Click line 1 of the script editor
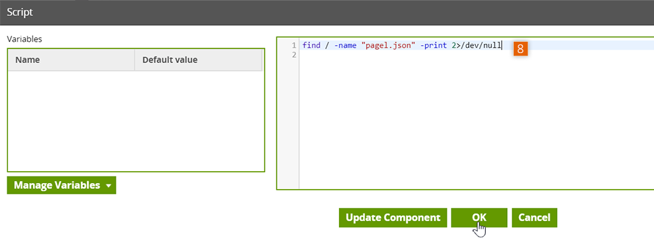654x250 pixels. pos(477,45)
